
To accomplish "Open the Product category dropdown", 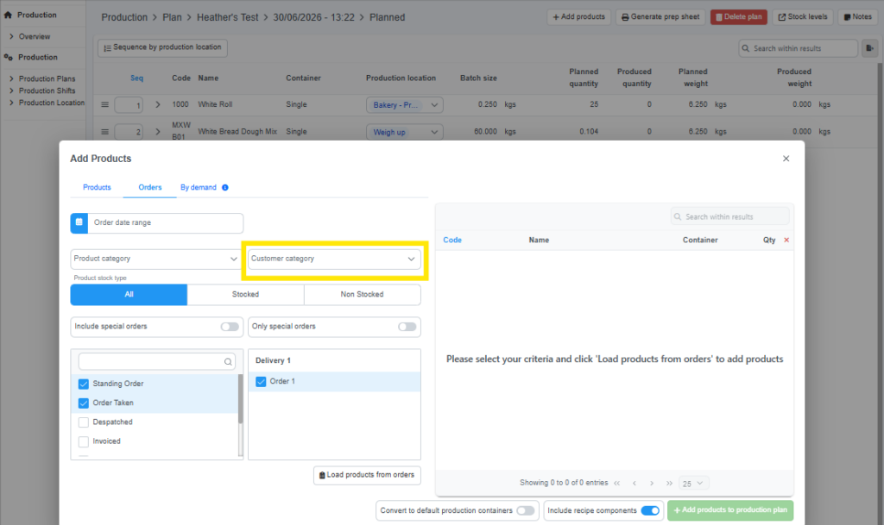I will [156, 259].
